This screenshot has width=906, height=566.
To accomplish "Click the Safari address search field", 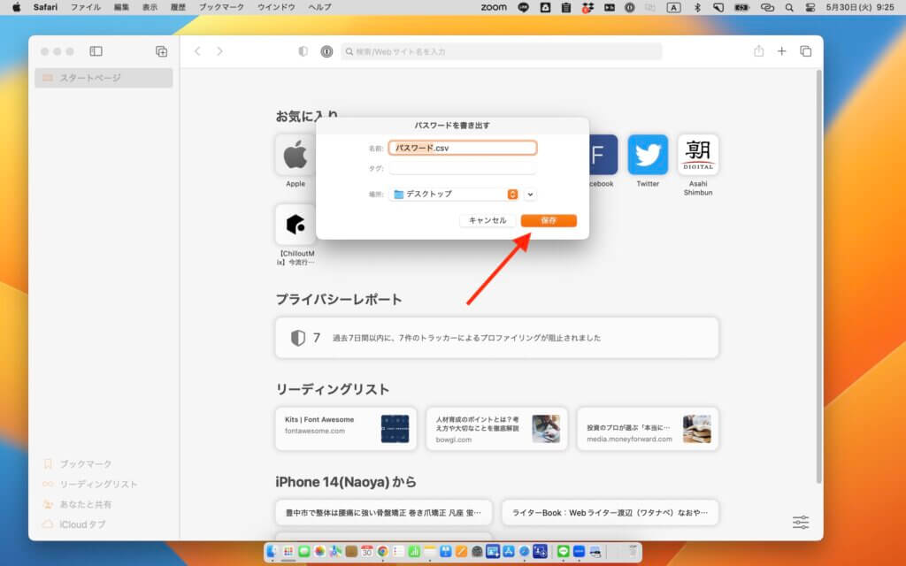I will click(x=501, y=51).
